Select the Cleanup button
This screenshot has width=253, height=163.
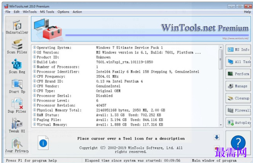click(x=238, y=98)
